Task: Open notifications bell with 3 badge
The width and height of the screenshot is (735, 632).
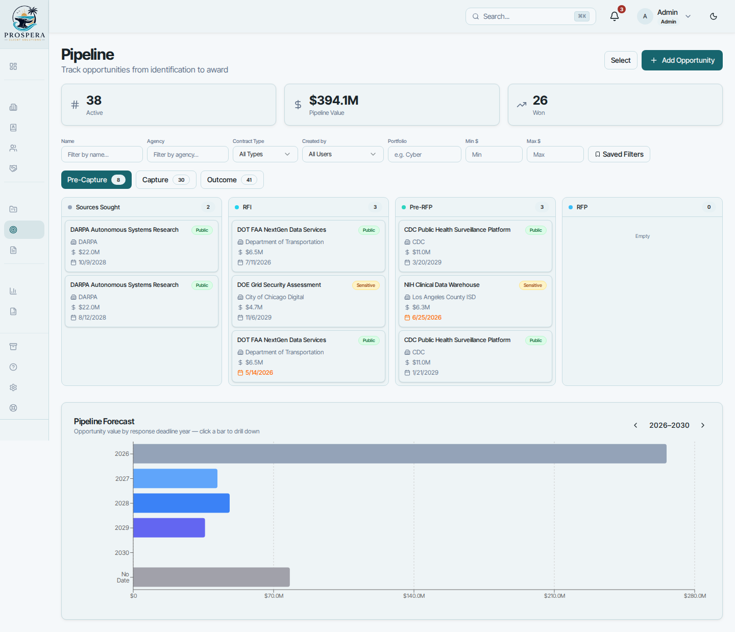Action: (615, 16)
